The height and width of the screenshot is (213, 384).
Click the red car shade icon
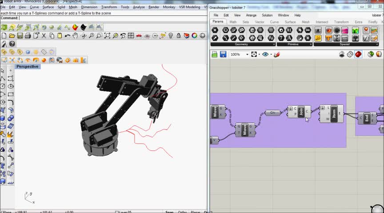pyautogui.click(x=139, y=36)
